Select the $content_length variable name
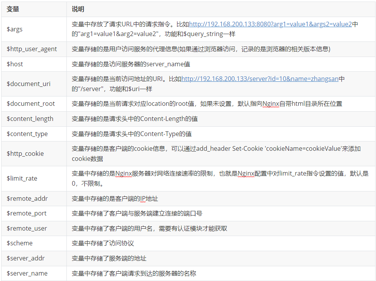376x281 pixels. pos(30,119)
